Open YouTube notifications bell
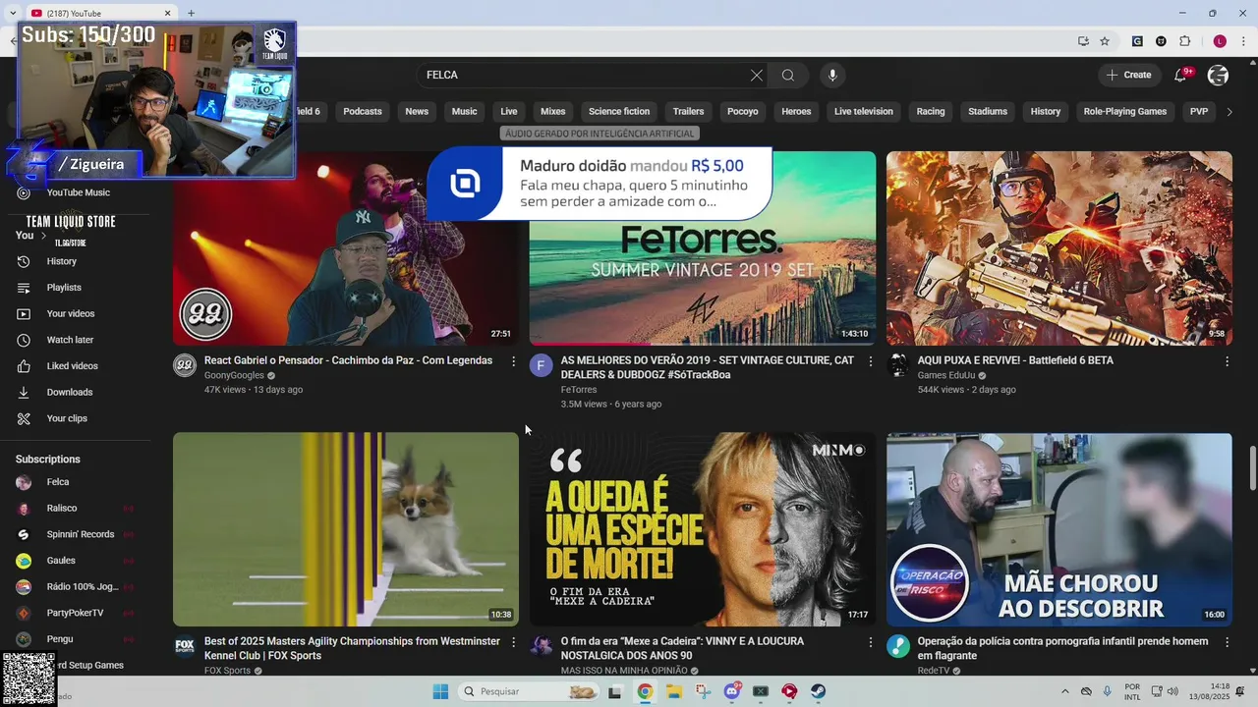The image size is (1258, 707). [x=1181, y=75]
